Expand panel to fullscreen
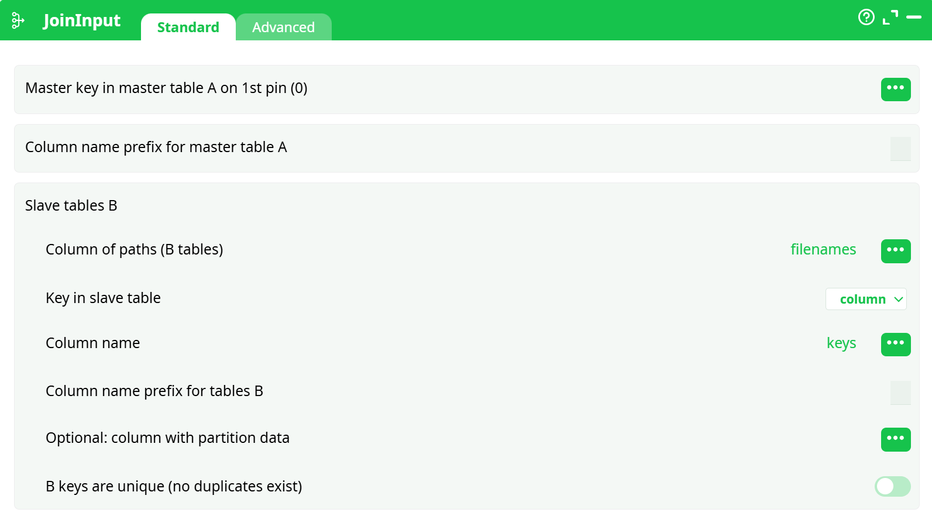The height and width of the screenshot is (516, 932). coord(890,18)
